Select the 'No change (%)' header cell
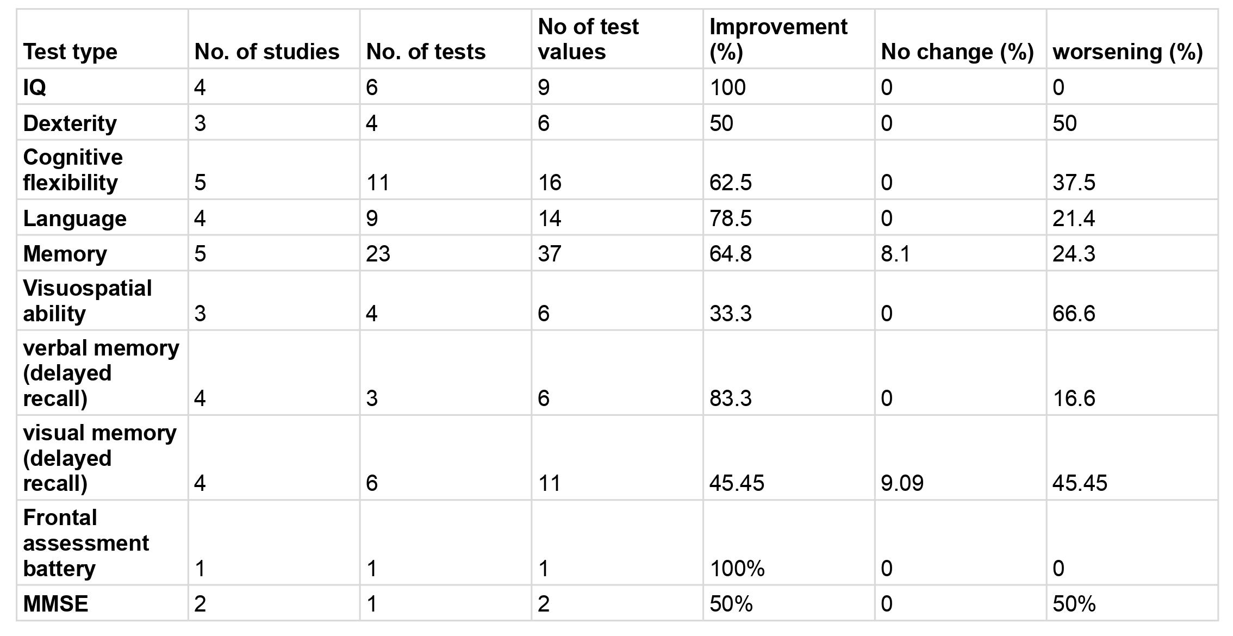Viewport: 1233px width, 636px height. pos(957,52)
